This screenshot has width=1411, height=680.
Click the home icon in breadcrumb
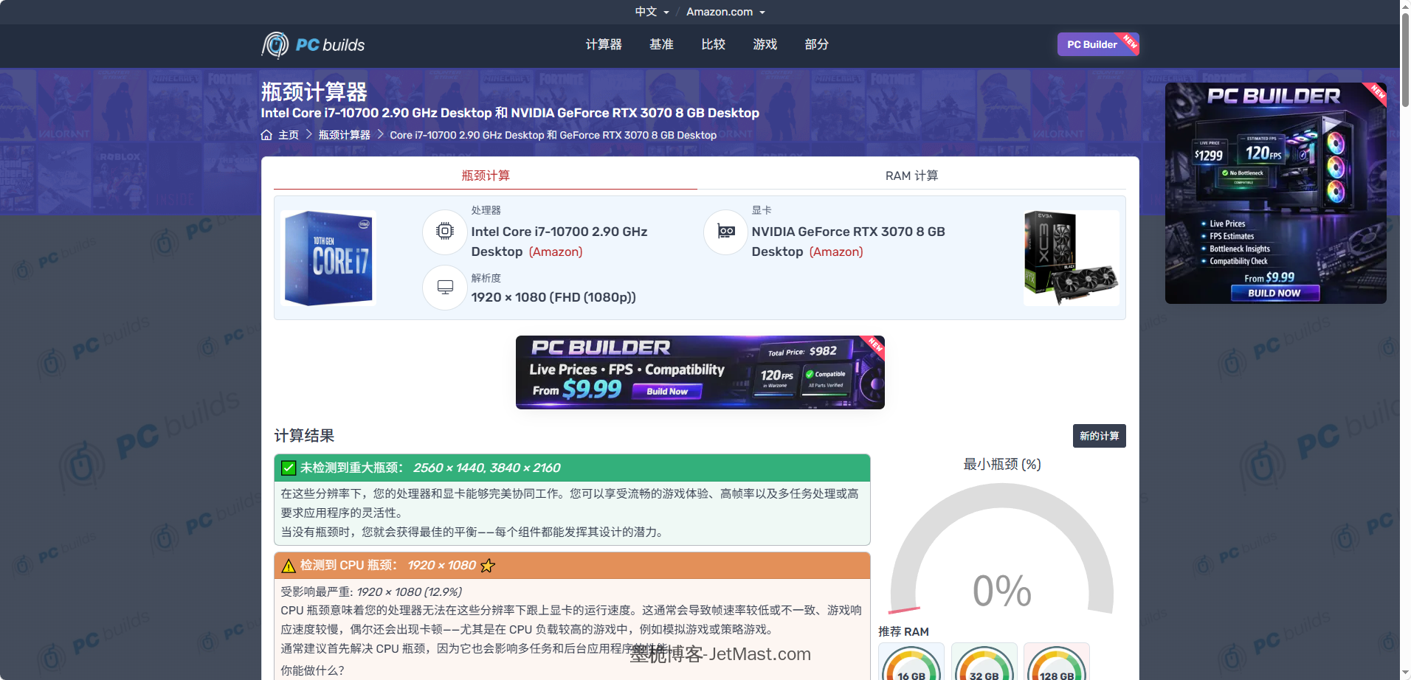[266, 135]
